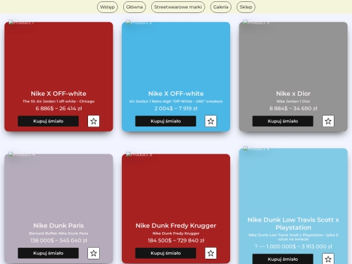
Task: Click Kupuj śmiało on red Nike X OFF-white Chicago card
Action: click(x=48, y=121)
